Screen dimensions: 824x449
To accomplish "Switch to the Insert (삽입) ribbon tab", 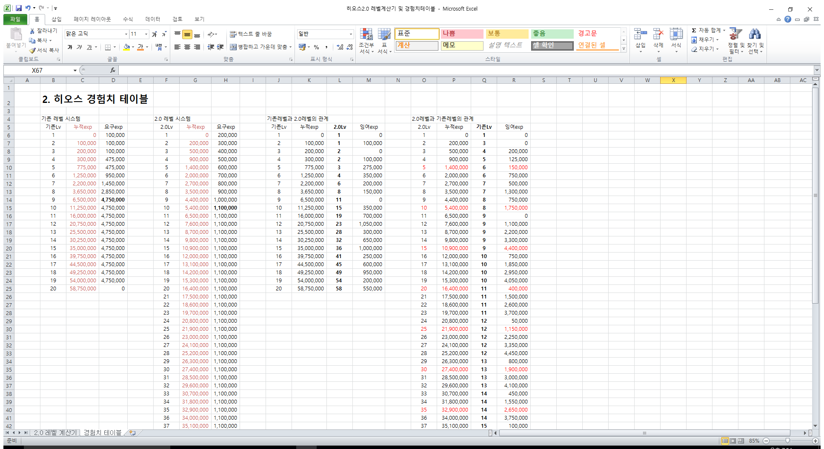I will (x=57, y=19).
